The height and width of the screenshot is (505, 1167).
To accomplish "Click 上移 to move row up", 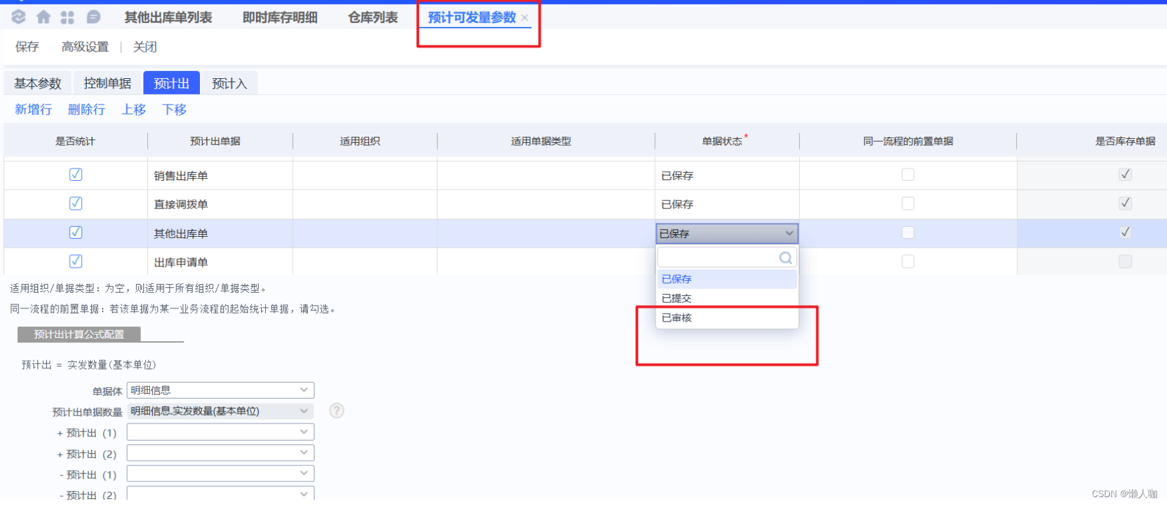I will 134,109.
